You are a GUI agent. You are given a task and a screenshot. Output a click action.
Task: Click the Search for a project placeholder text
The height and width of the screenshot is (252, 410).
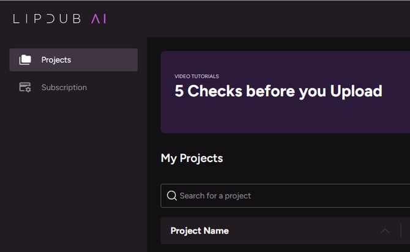(x=215, y=196)
